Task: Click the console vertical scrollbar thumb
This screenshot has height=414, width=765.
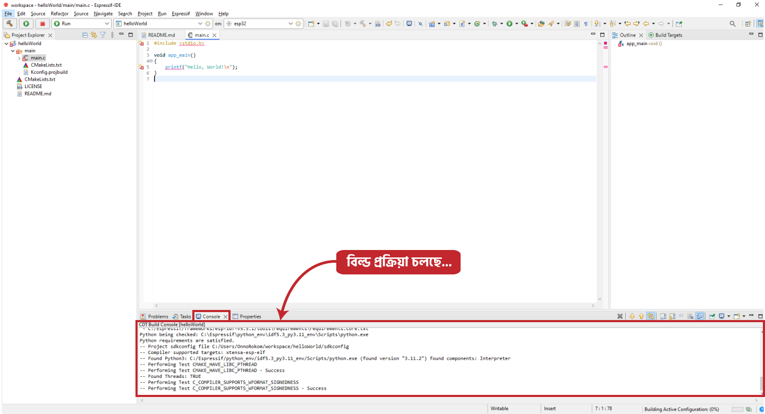Action: click(761, 383)
